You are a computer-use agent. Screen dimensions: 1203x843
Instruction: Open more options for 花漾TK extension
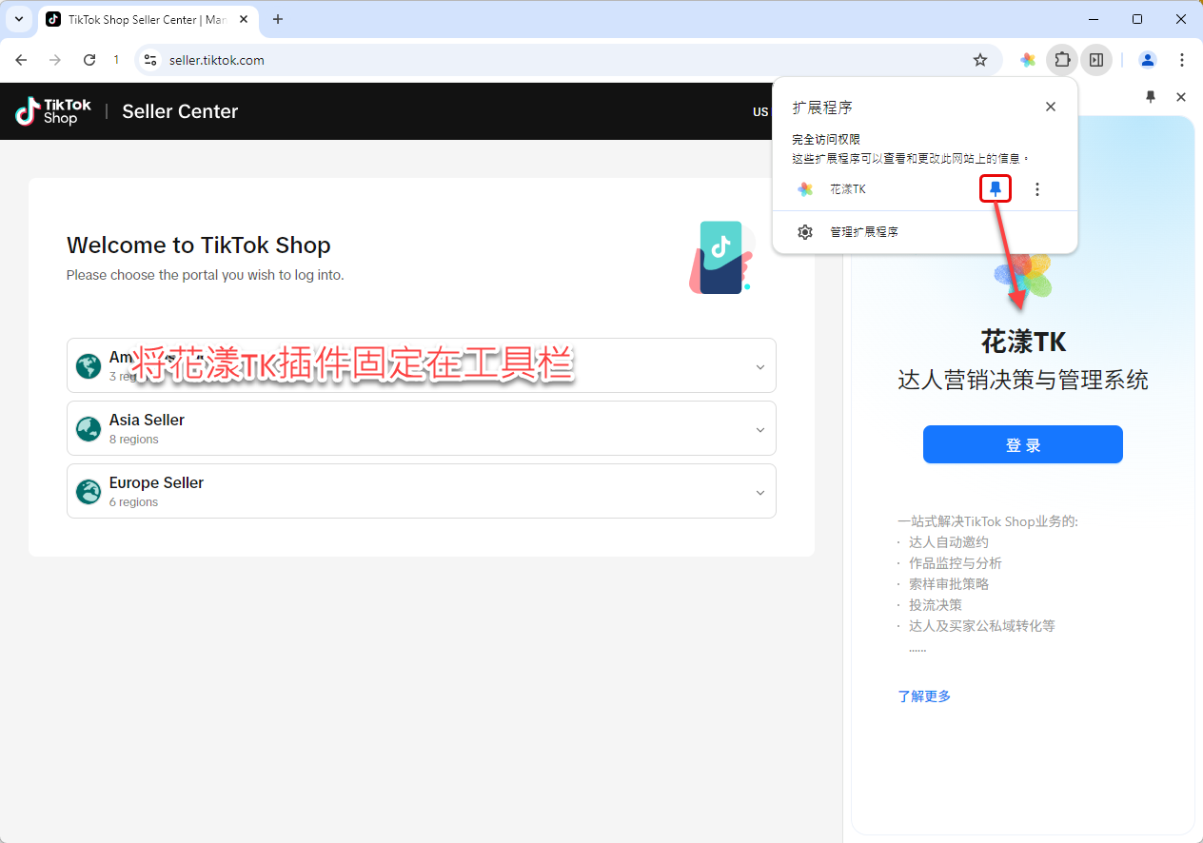click(1037, 189)
